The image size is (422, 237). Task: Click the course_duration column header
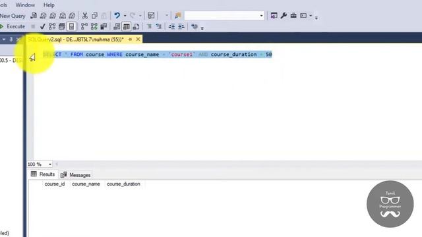(123, 184)
